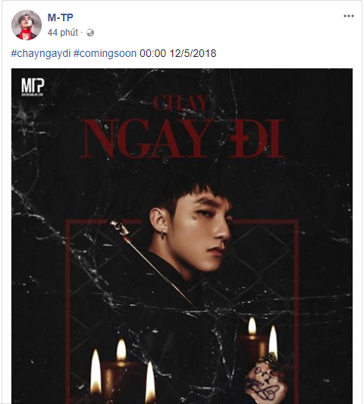Open the 44 phút timestamp link
Viewport: 364px width, 404px height.
(63, 33)
